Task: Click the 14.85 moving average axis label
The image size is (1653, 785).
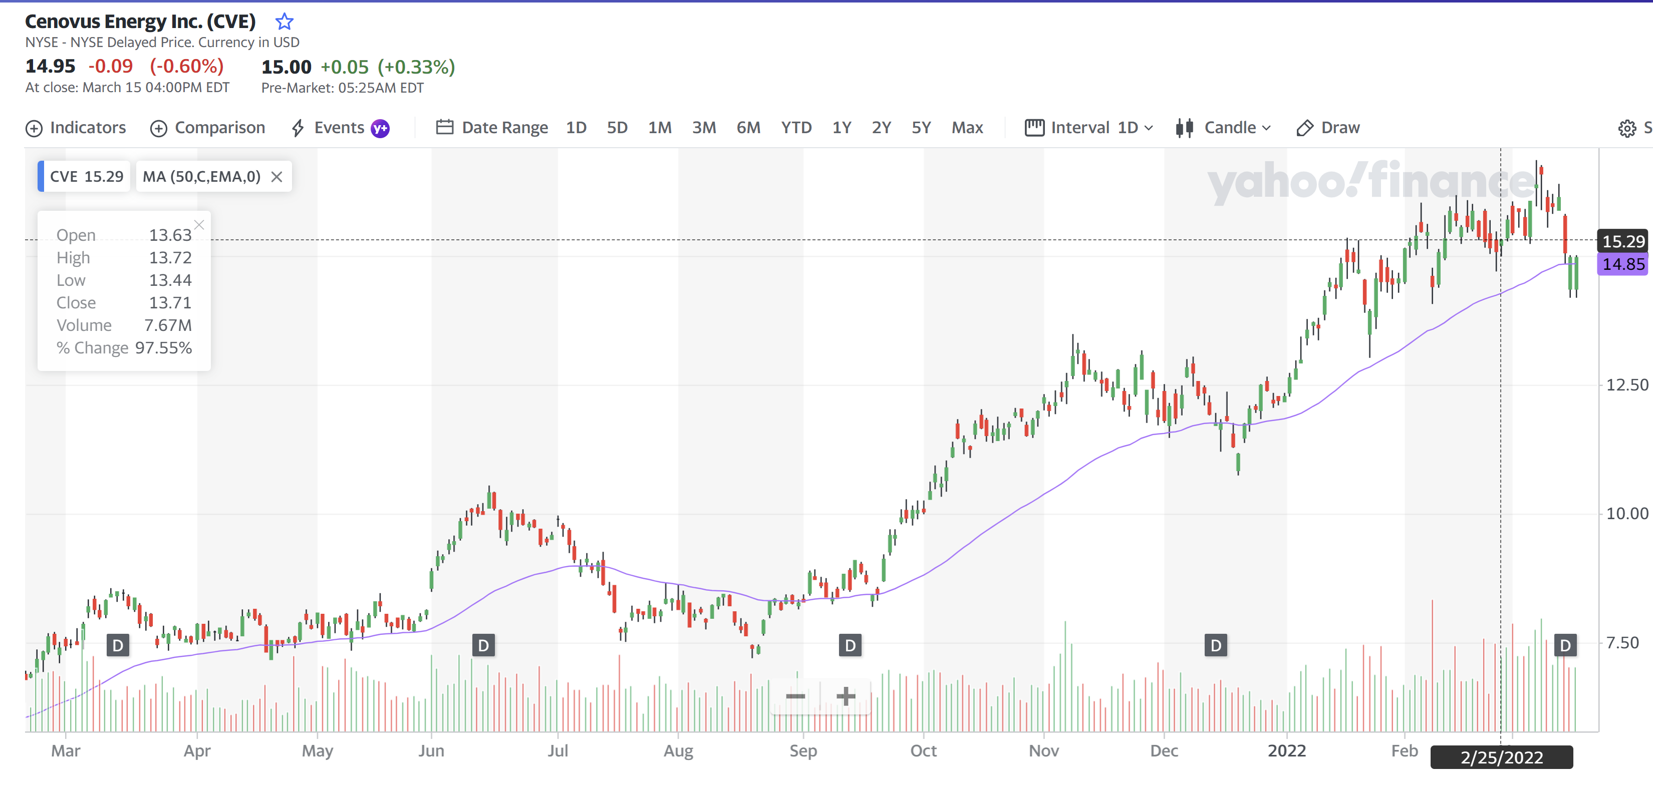Action: [x=1623, y=264]
